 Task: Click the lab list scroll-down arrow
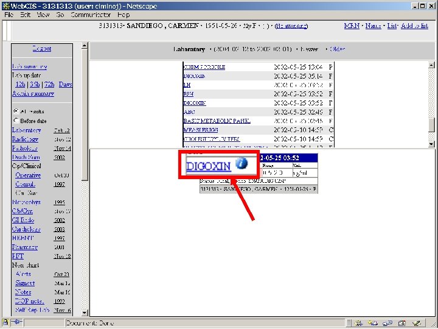[431, 144]
